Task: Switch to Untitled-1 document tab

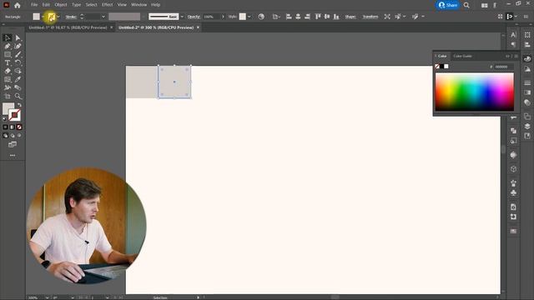Action: [x=68, y=27]
